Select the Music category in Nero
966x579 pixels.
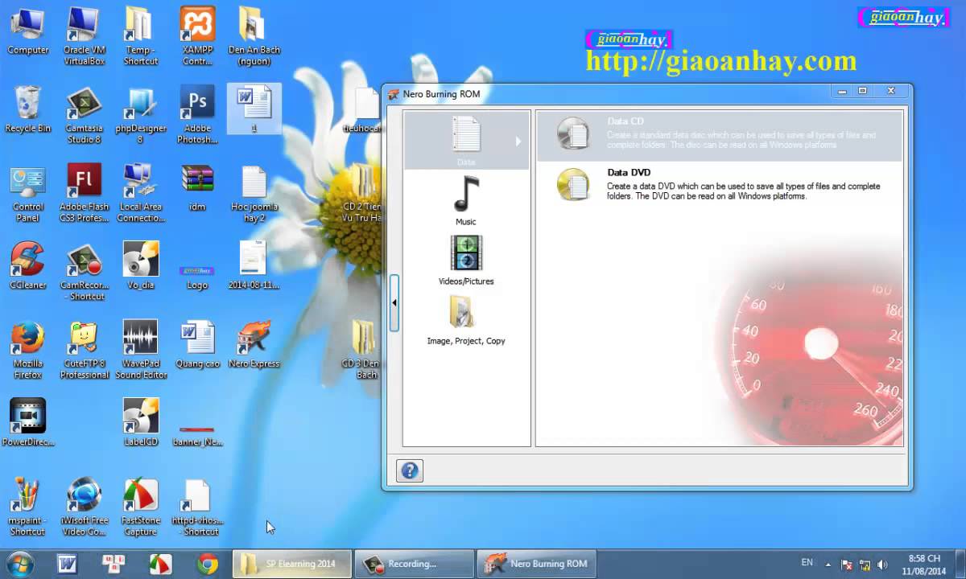coord(466,200)
